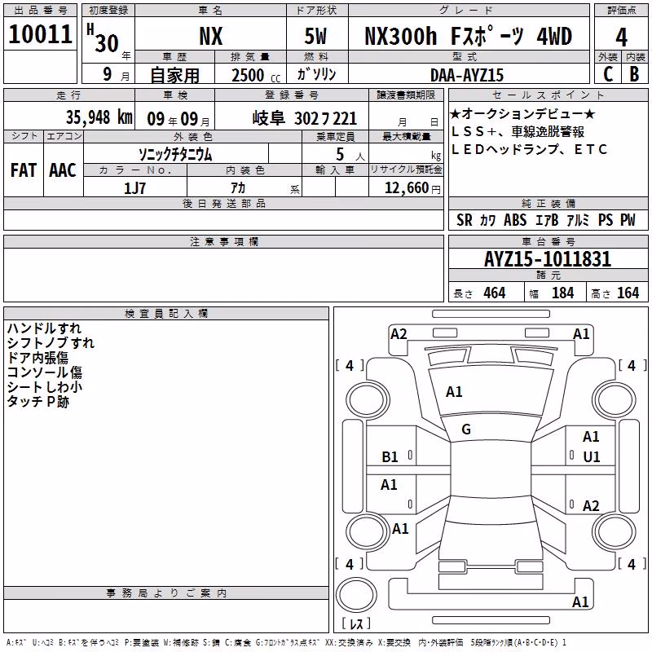Click the 事務局よりご案内 header
Image resolution: width=652 pixels, height=652 pixels.
pos(166,593)
